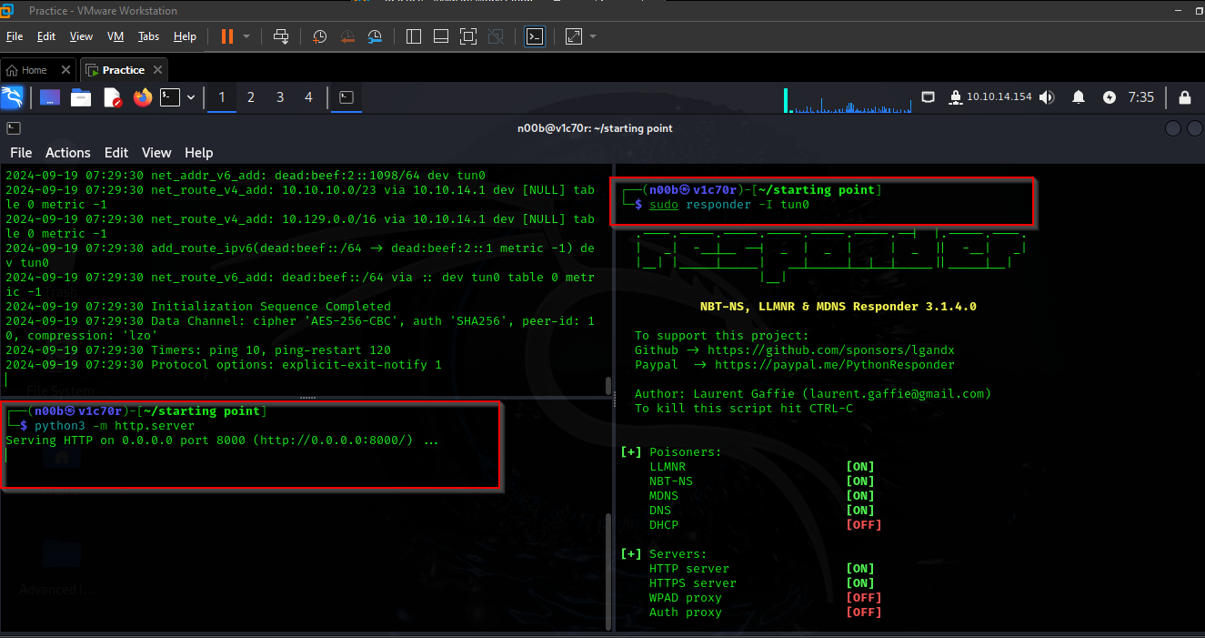Open the VMware snapshot manager
Screen dimensions: 1205x638
point(376,36)
